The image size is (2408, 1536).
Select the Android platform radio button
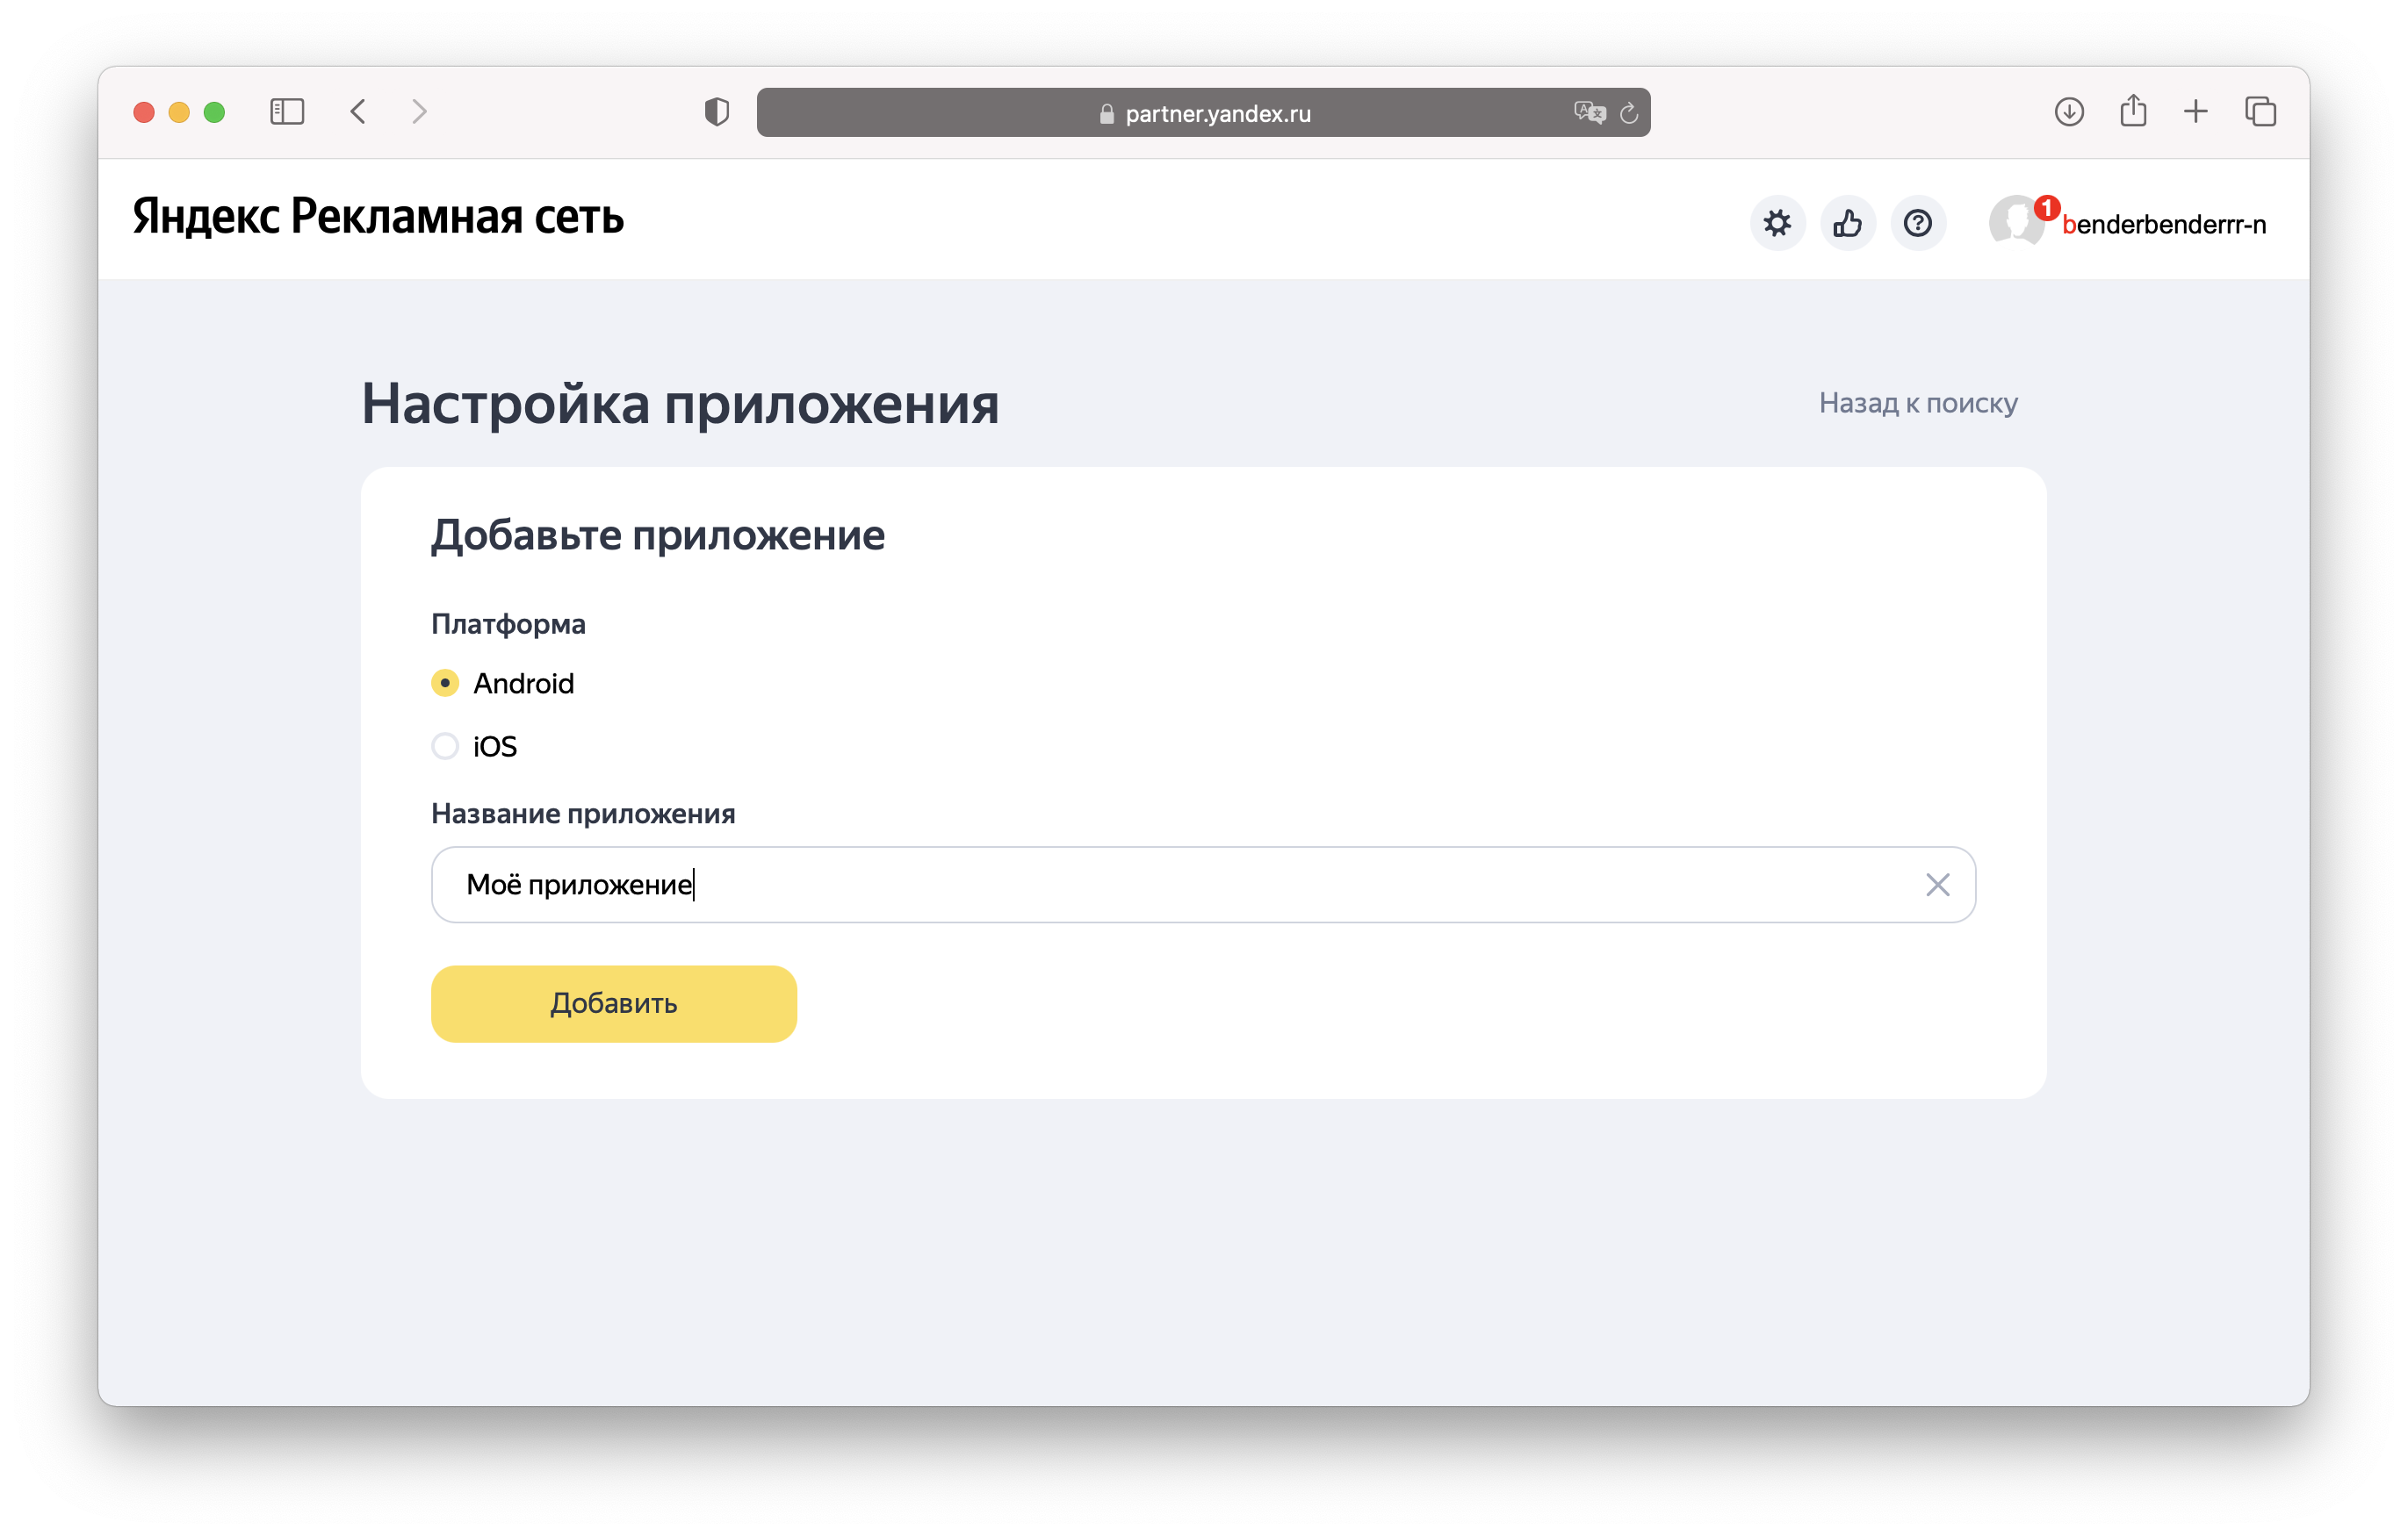coord(445,684)
